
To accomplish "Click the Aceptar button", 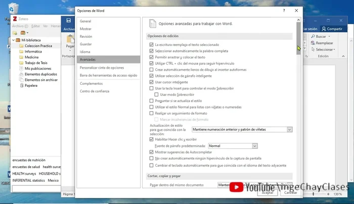I will coord(268,192).
